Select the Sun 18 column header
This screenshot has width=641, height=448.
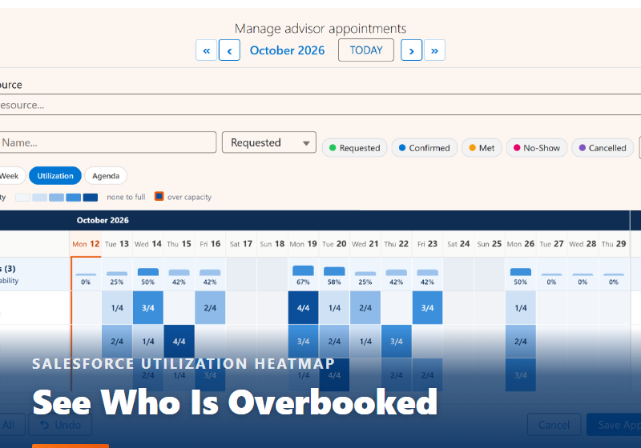[x=272, y=244]
